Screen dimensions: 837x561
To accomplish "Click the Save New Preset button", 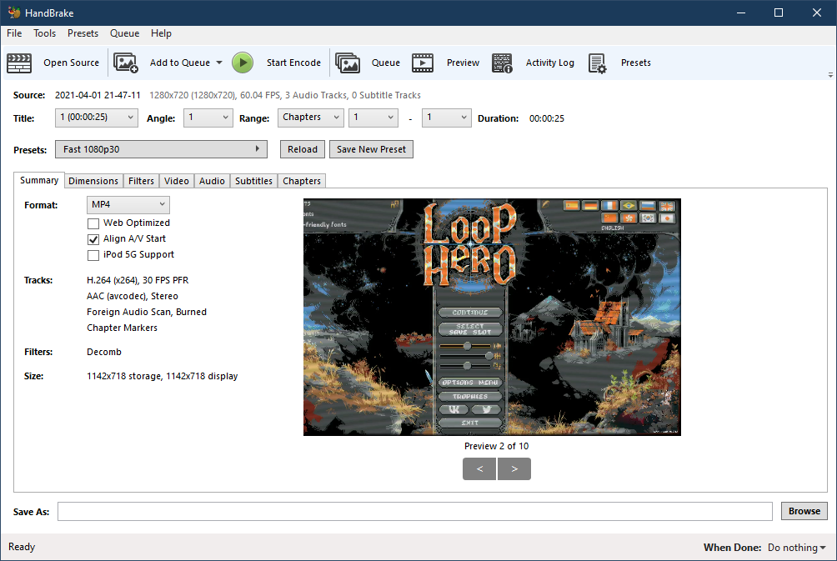I will coord(372,149).
